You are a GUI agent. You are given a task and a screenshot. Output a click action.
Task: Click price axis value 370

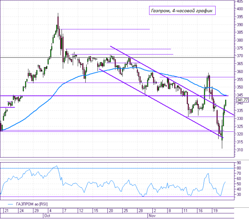coord(240,56)
